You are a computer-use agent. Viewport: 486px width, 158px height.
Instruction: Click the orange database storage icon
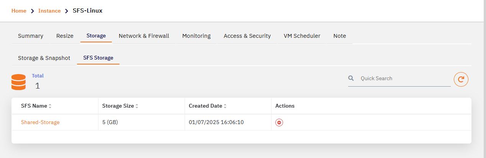tap(18, 82)
